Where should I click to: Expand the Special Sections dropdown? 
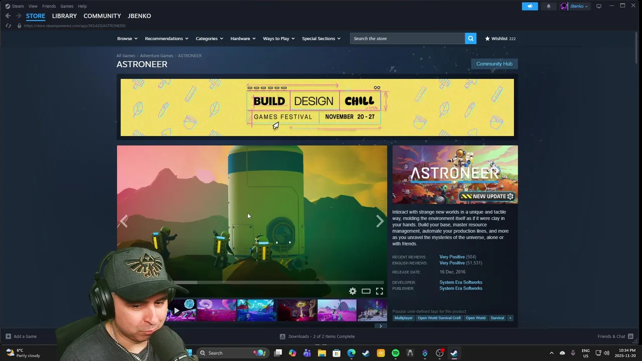click(321, 39)
